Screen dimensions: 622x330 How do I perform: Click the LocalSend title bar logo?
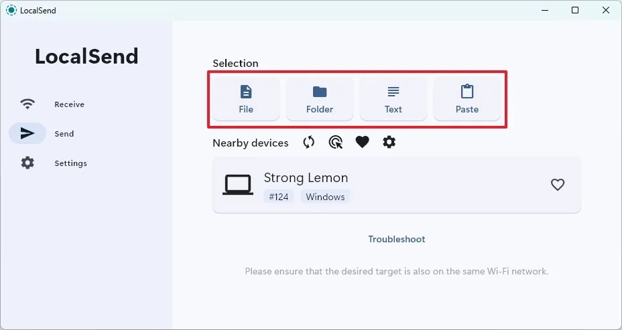coord(11,10)
